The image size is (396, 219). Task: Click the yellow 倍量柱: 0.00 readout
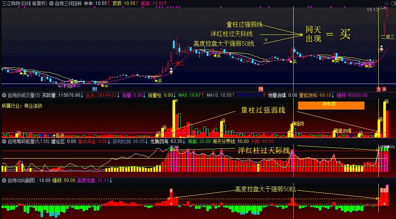pos(162,95)
